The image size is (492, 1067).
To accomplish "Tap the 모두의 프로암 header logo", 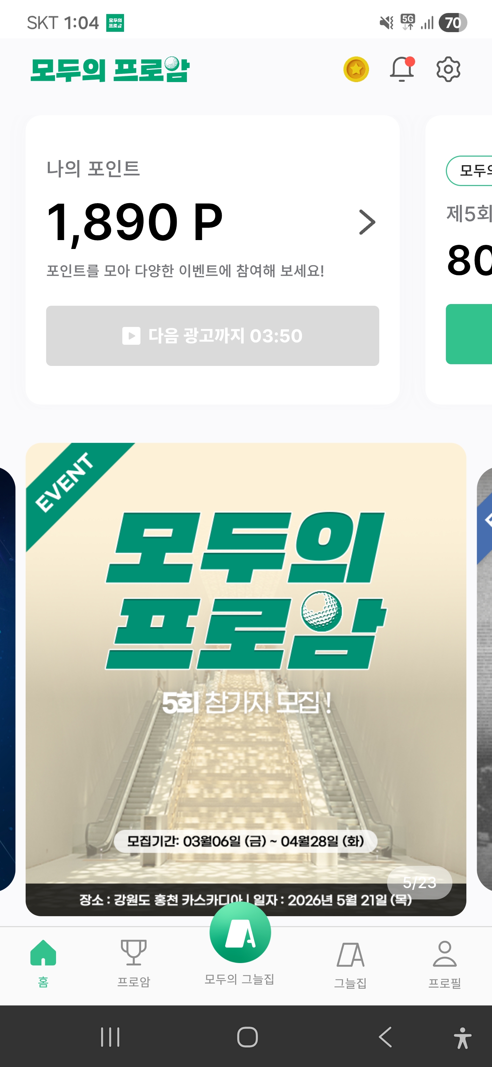I will tap(110, 69).
